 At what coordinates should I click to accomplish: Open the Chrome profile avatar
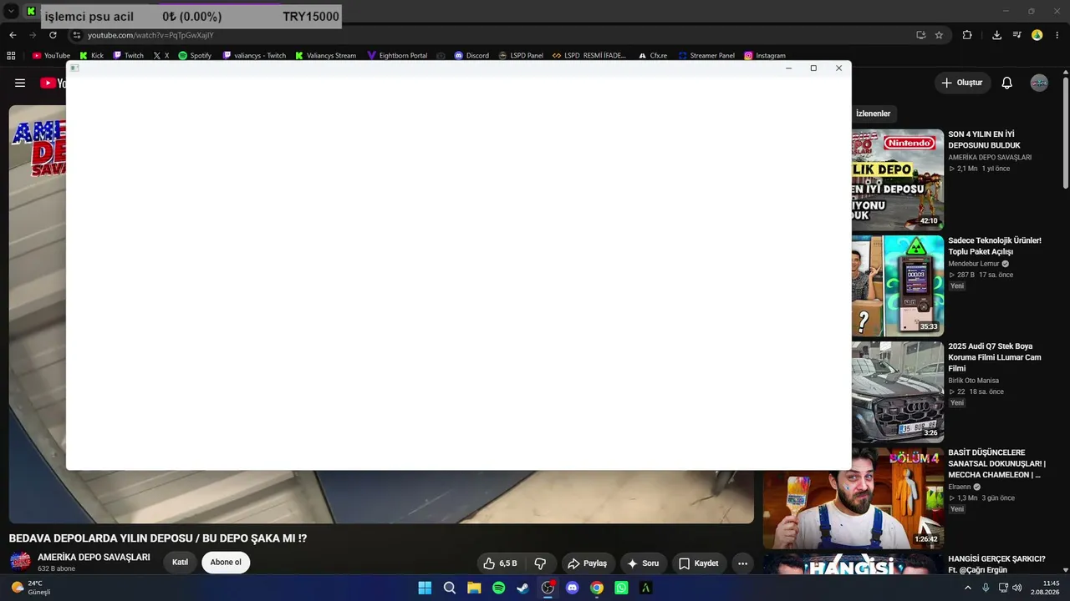tap(1037, 35)
